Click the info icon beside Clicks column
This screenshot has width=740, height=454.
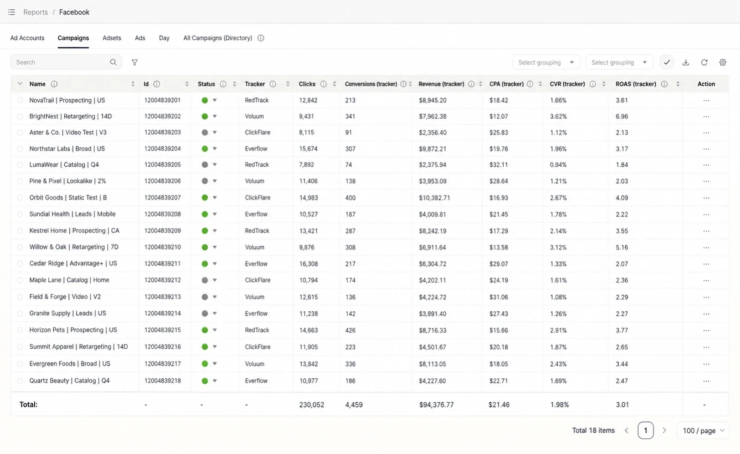pos(323,84)
